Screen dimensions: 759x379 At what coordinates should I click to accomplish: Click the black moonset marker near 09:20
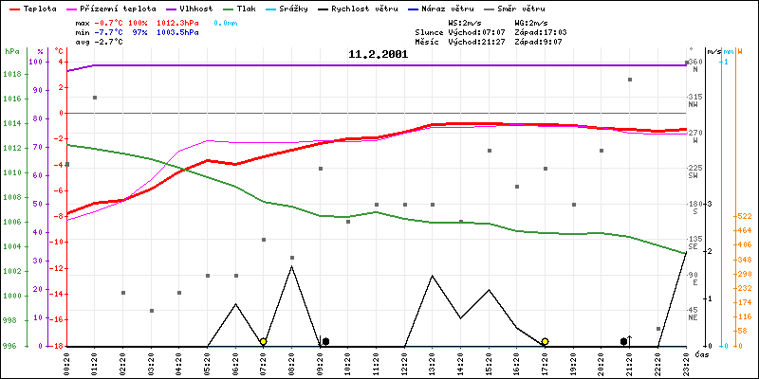click(x=325, y=341)
